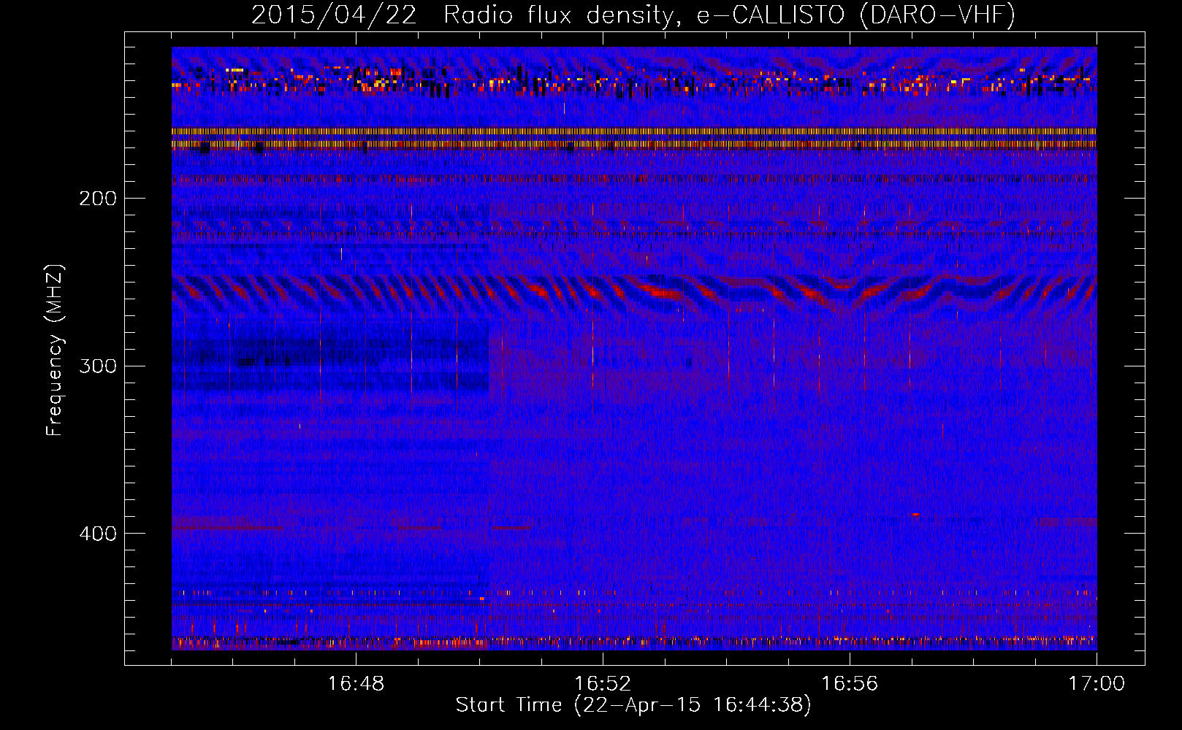Click the '200' frequency tick label
Viewport: 1182px width, 730px height.
97,199
